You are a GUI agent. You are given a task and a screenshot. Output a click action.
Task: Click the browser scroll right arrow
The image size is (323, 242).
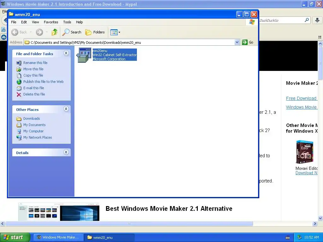[315, 223]
